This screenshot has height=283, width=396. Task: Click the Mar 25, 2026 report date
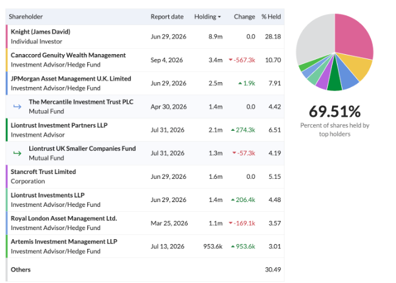coord(169,223)
